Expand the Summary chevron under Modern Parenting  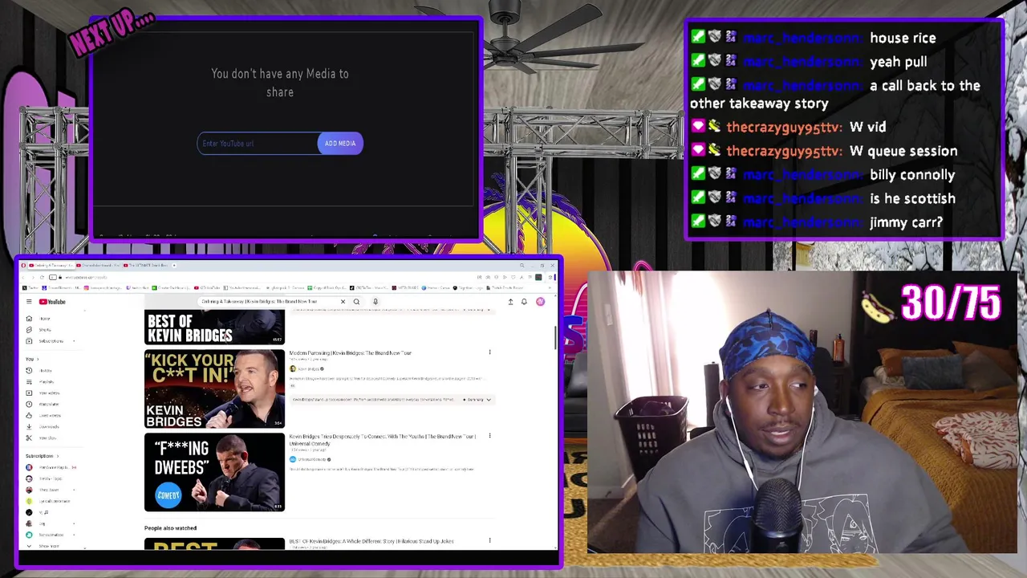[488, 399]
